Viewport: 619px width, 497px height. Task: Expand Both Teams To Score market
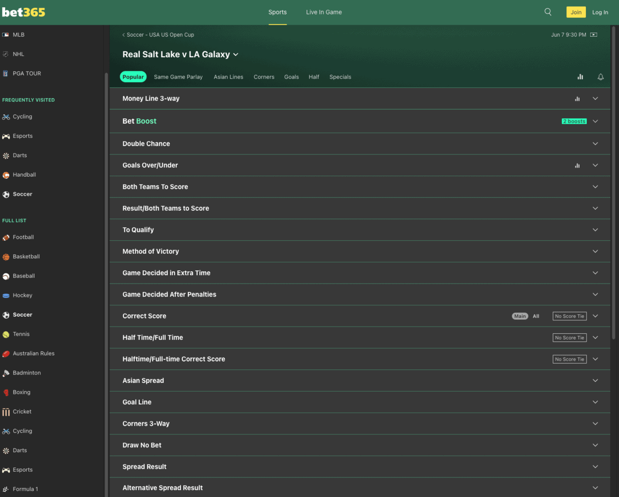[x=595, y=187]
